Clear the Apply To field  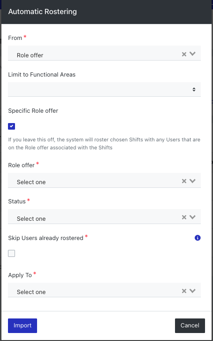(184, 291)
